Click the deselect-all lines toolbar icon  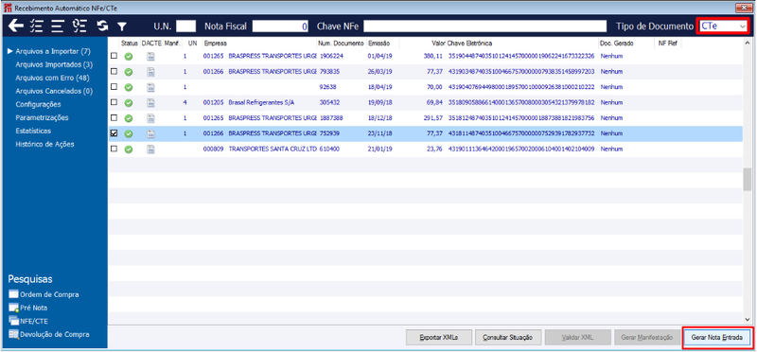[58, 26]
